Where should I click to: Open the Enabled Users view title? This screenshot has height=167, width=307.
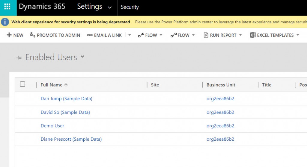coord(51,57)
